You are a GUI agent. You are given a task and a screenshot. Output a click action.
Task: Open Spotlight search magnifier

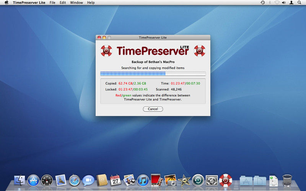pos(299,3)
